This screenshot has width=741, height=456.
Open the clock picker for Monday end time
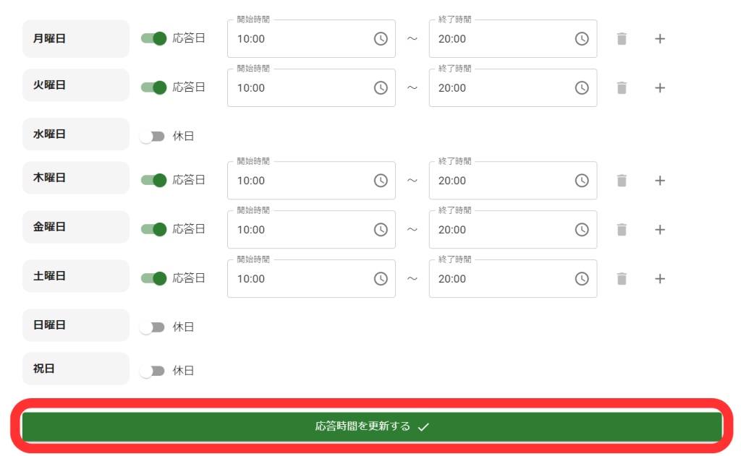point(582,39)
